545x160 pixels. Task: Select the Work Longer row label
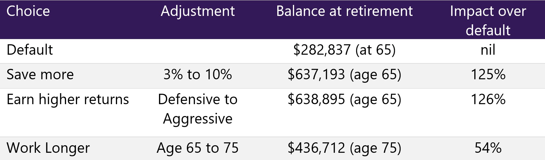click(x=48, y=148)
